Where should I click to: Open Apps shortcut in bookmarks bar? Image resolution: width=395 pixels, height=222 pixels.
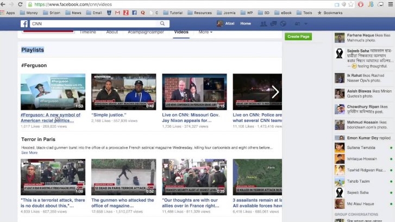click(8, 13)
